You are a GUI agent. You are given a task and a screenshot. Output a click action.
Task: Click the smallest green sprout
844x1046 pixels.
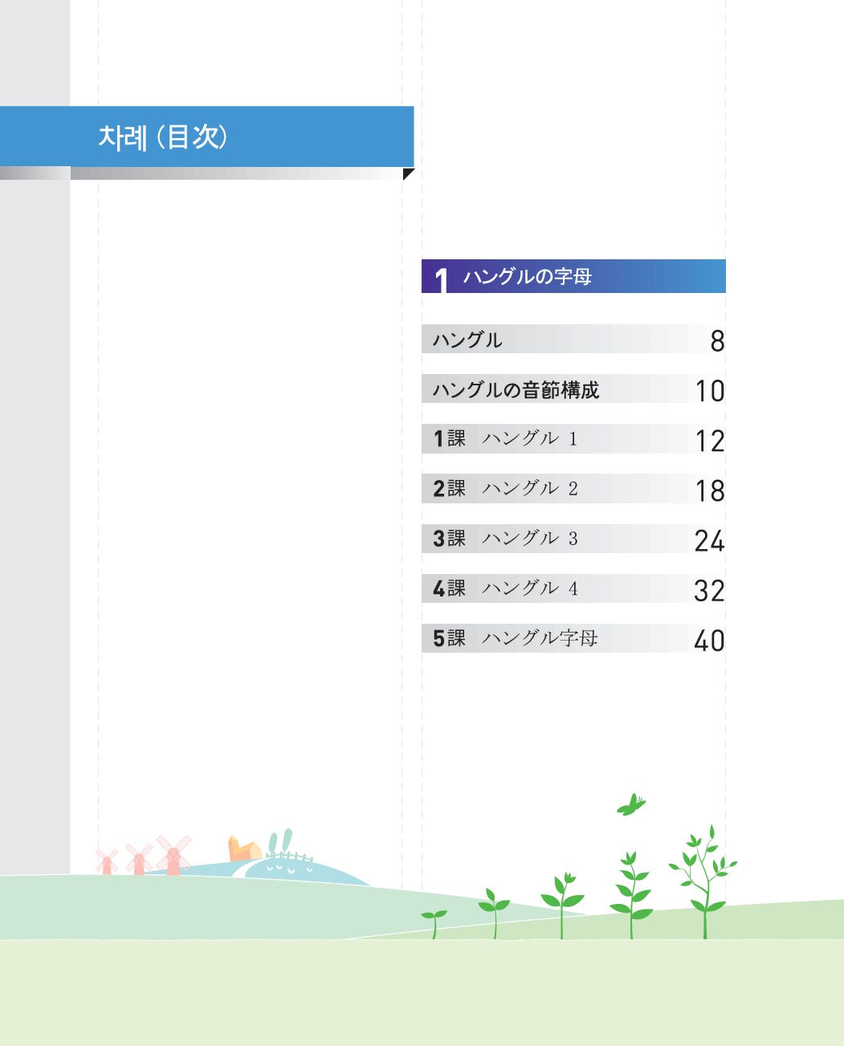(x=434, y=922)
